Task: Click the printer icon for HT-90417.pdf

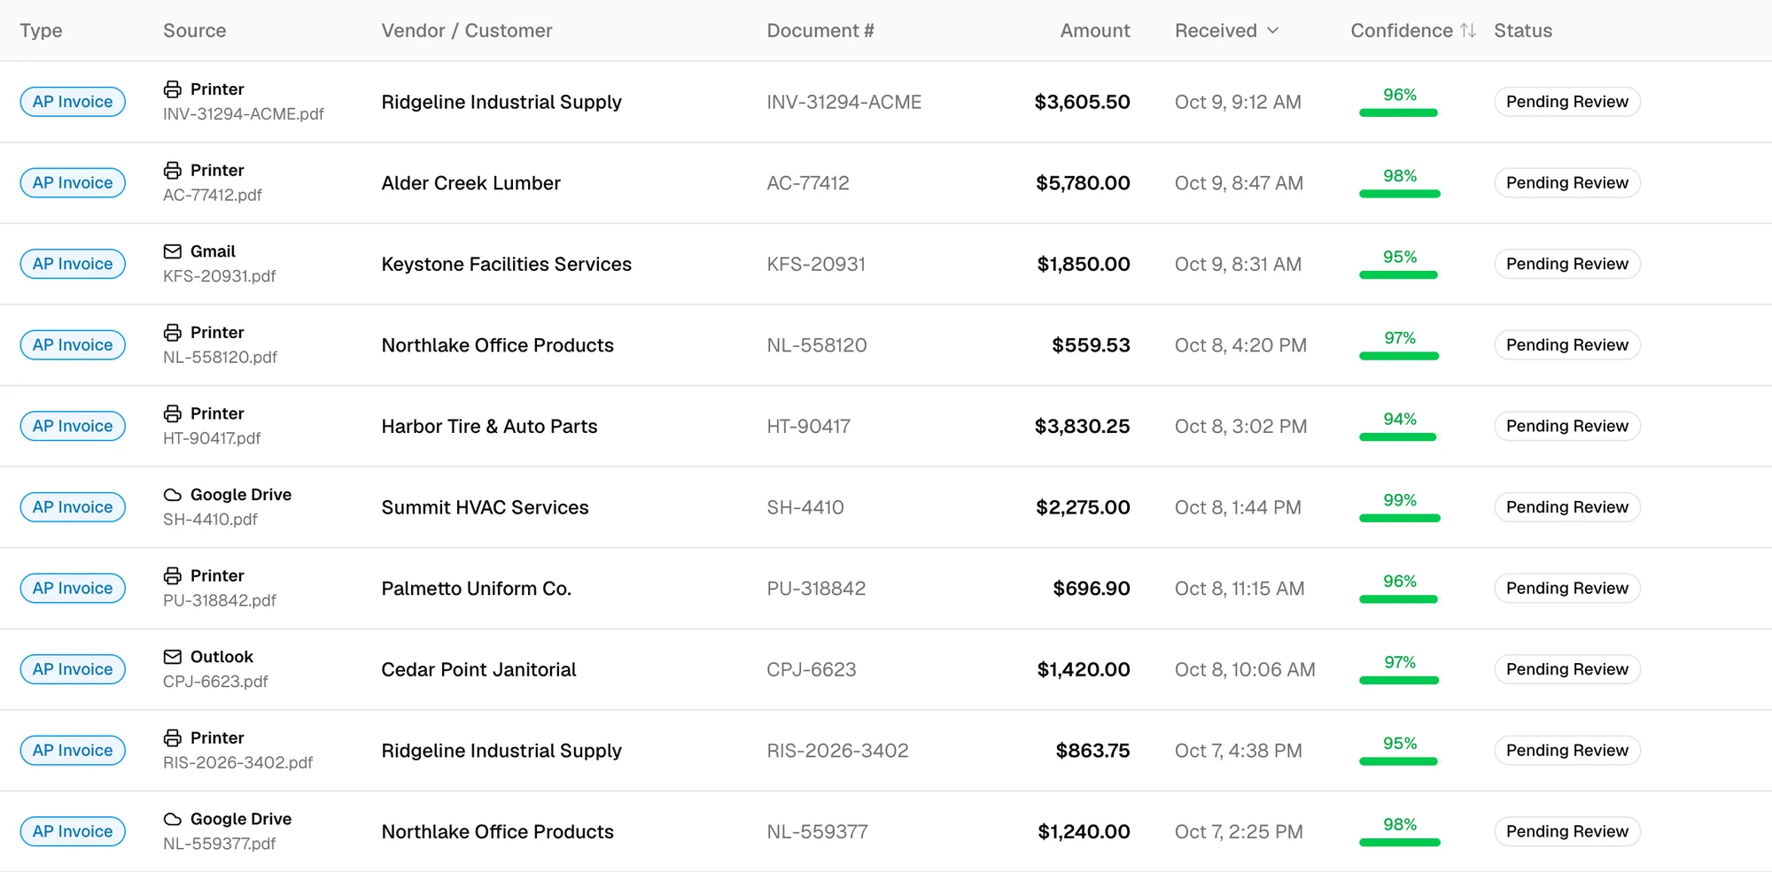Action: point(173,413)
